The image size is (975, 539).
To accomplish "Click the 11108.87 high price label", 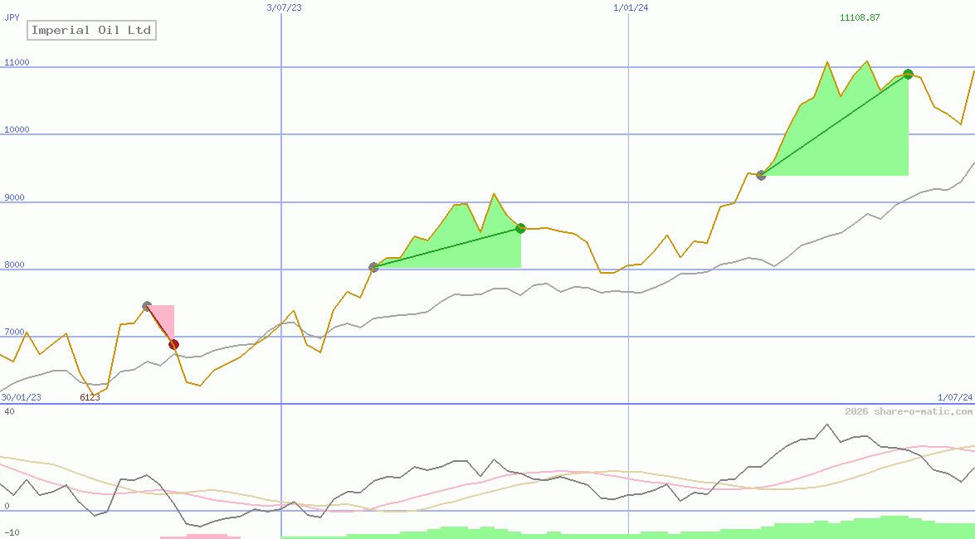I will point(860,17).
